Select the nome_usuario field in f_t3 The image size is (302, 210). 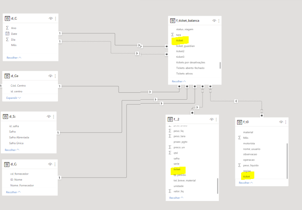[252, 149]
